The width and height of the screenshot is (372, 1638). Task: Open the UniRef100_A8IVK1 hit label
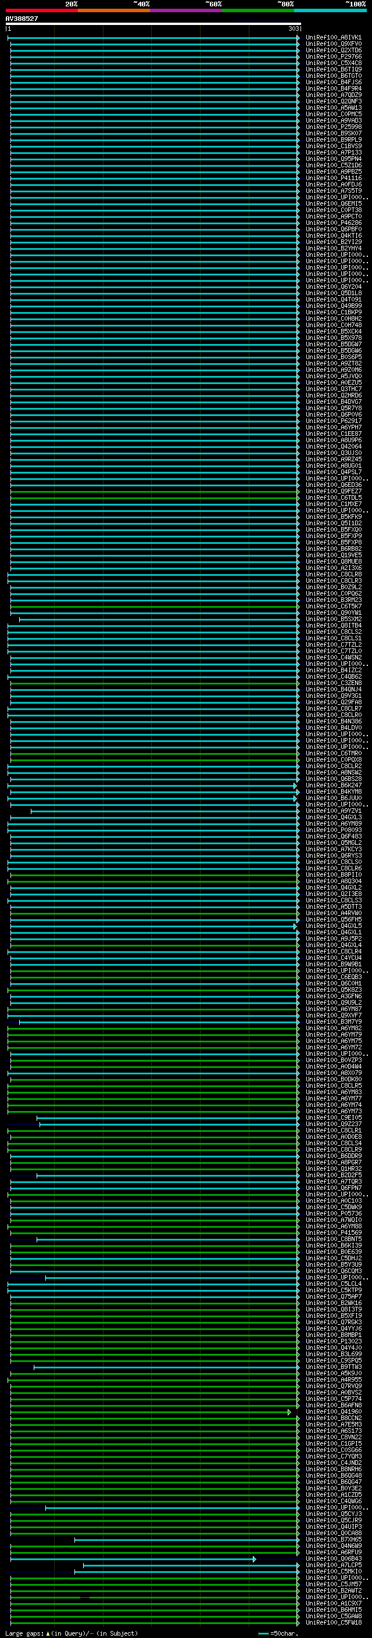(x=333, y=38)
